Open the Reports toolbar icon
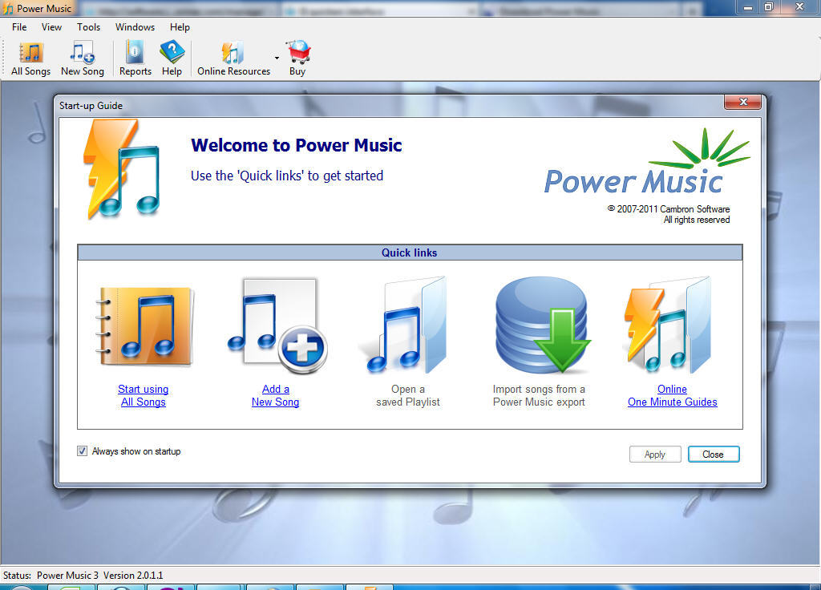The height and width of the screenshot is (590, 821). 135,59
